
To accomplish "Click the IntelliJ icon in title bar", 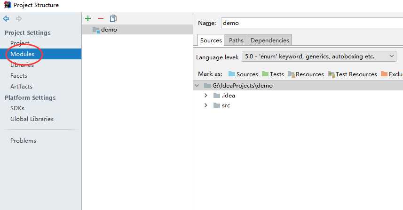I will [8, 5].
